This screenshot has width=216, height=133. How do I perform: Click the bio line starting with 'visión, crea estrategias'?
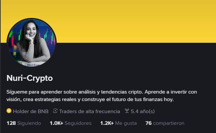click(90, 99)
